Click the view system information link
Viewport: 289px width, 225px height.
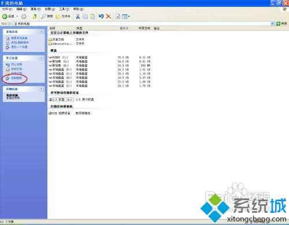(x=17, y=38)
